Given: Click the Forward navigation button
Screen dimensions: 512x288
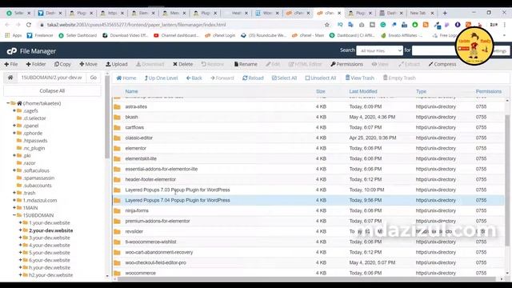Looking at the screenshot, I should [222, 78].
